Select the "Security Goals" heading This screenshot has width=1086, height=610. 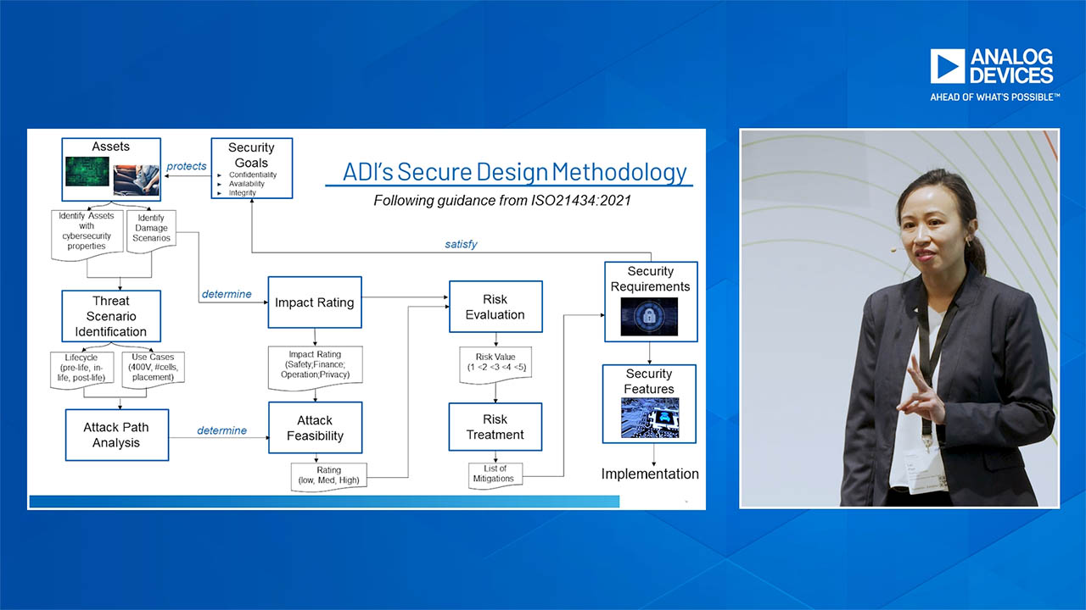coord(251,155)
